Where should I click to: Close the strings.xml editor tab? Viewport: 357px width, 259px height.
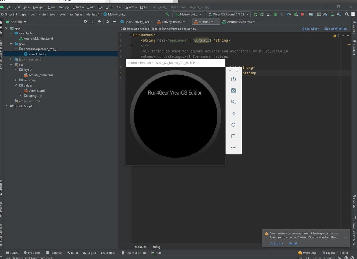[217, 22]
